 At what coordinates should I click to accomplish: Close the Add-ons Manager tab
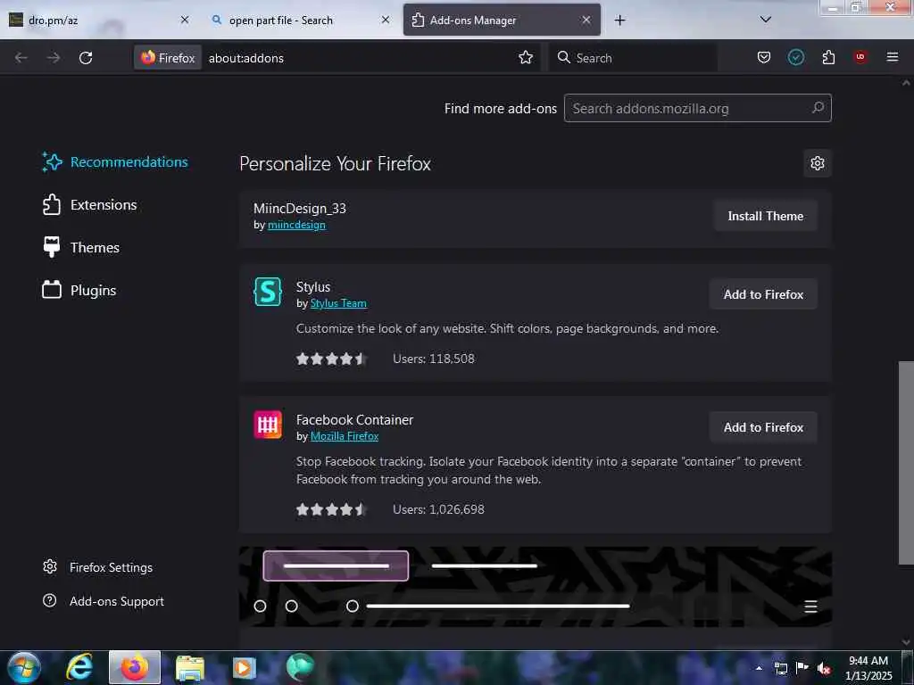point(586,20)
